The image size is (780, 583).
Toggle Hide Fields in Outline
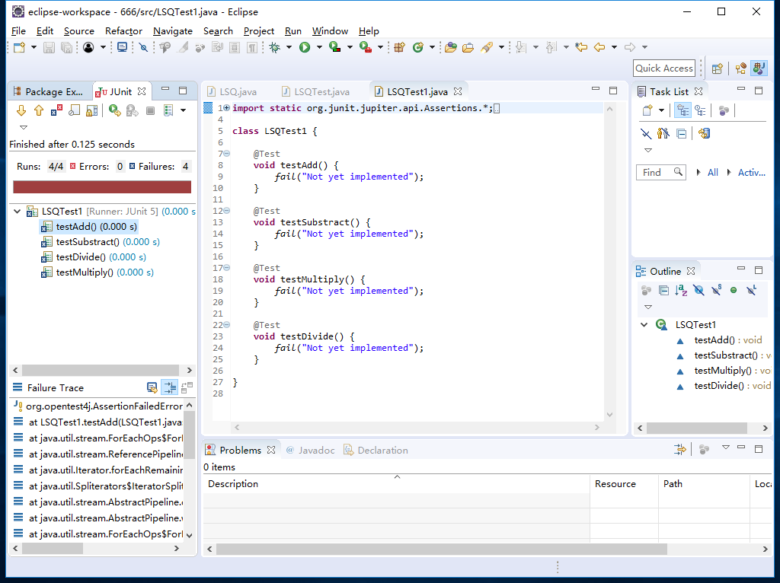(698, 290)
